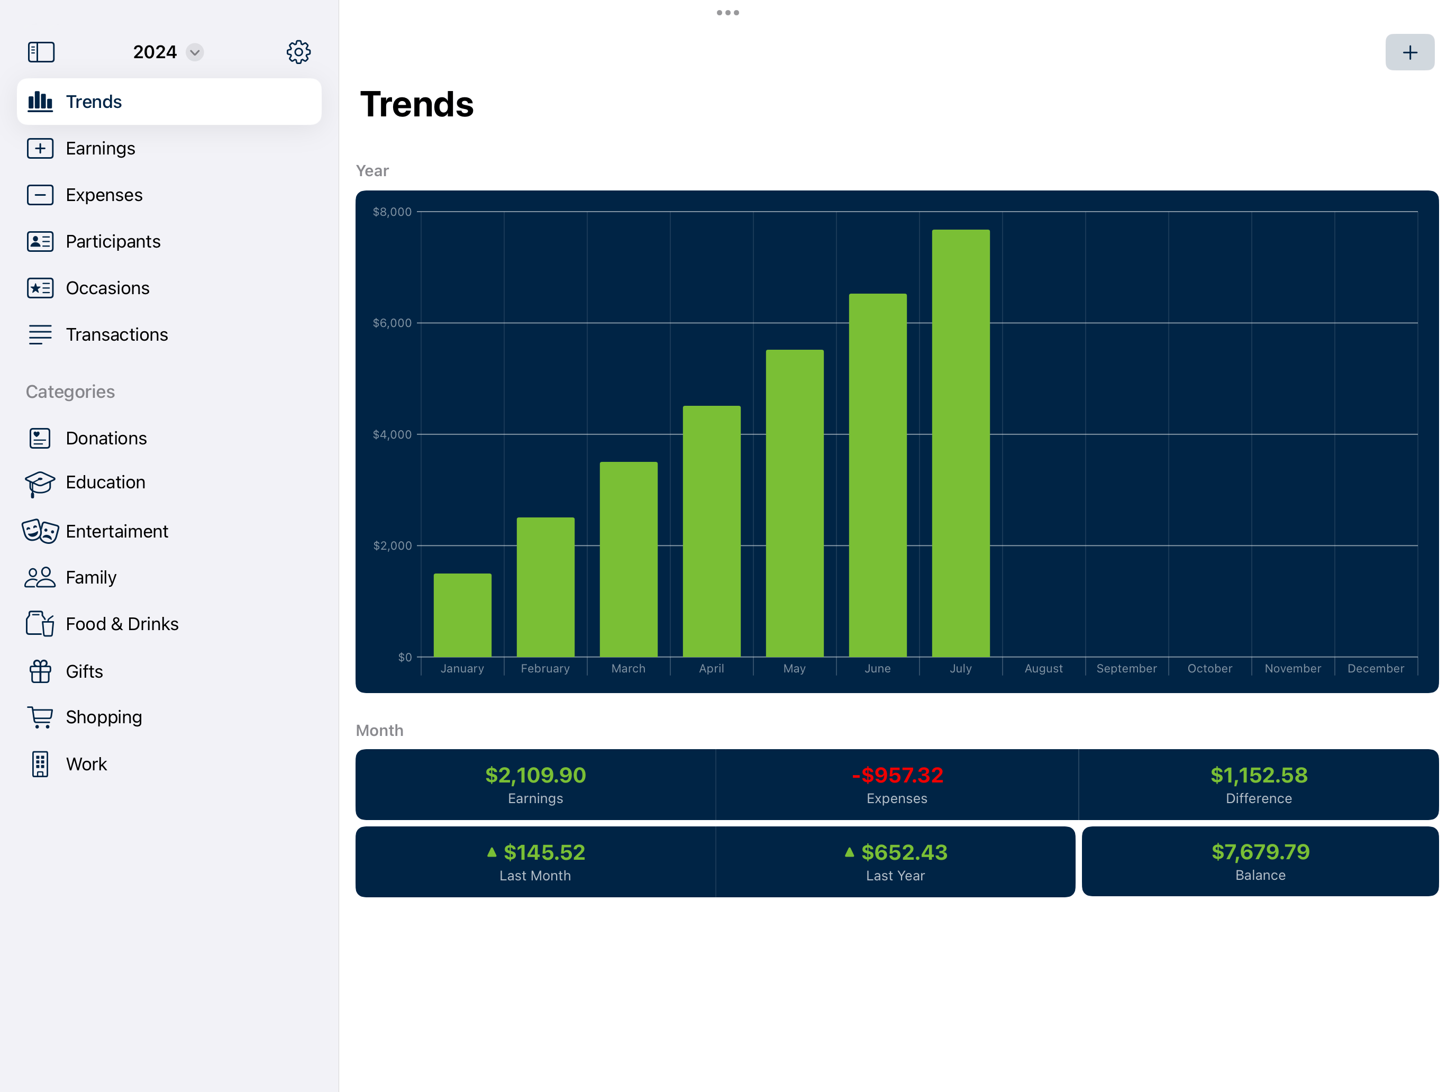Click the plus add button

point(1409,52)
